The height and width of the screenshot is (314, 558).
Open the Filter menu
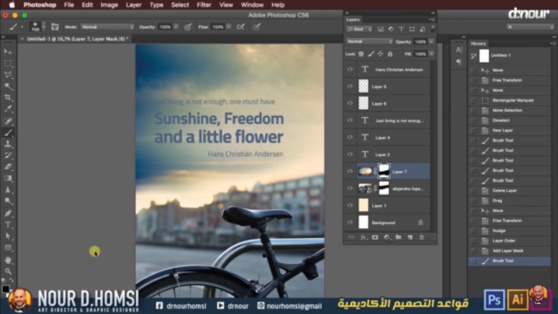tap(204, 5)
